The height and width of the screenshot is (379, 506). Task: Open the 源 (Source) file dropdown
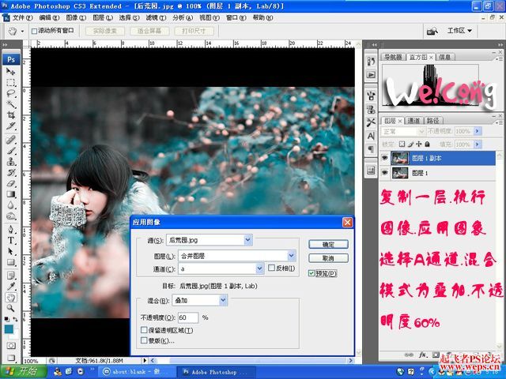tap(247, 239)
